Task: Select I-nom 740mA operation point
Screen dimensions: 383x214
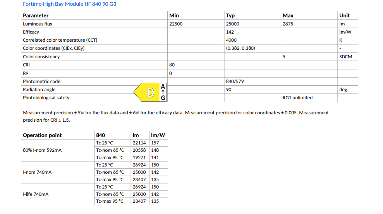Action: [37, 172]
